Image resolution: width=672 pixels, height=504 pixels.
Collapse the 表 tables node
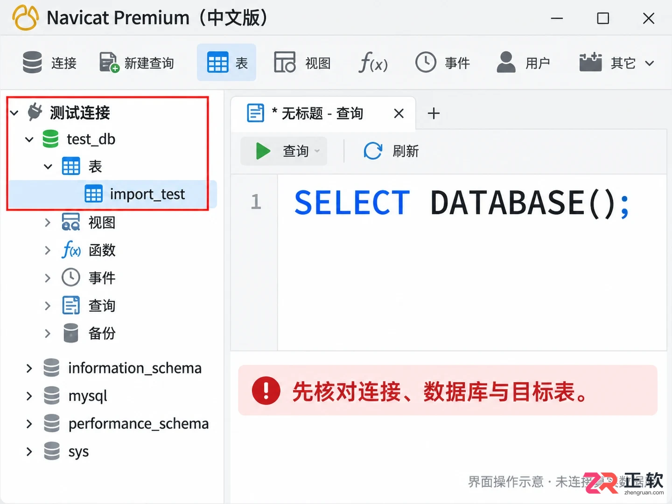[x=48, y=167]
